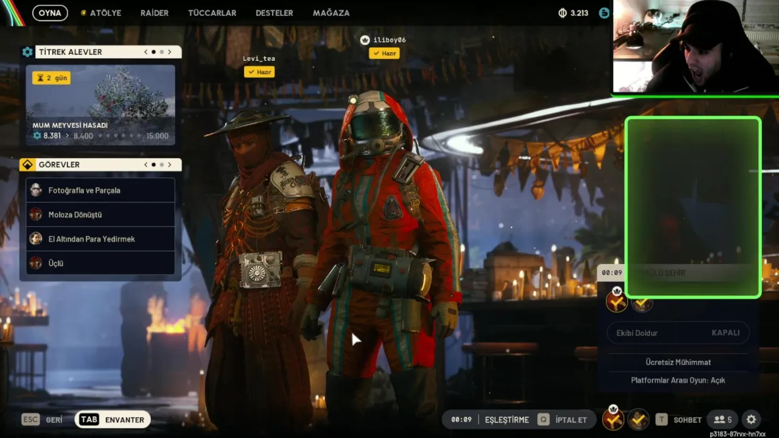The height and width of the screenshot is (438, 779).
Task: Click the 2 gün hourglass timer badge
Action: [51, 78]
